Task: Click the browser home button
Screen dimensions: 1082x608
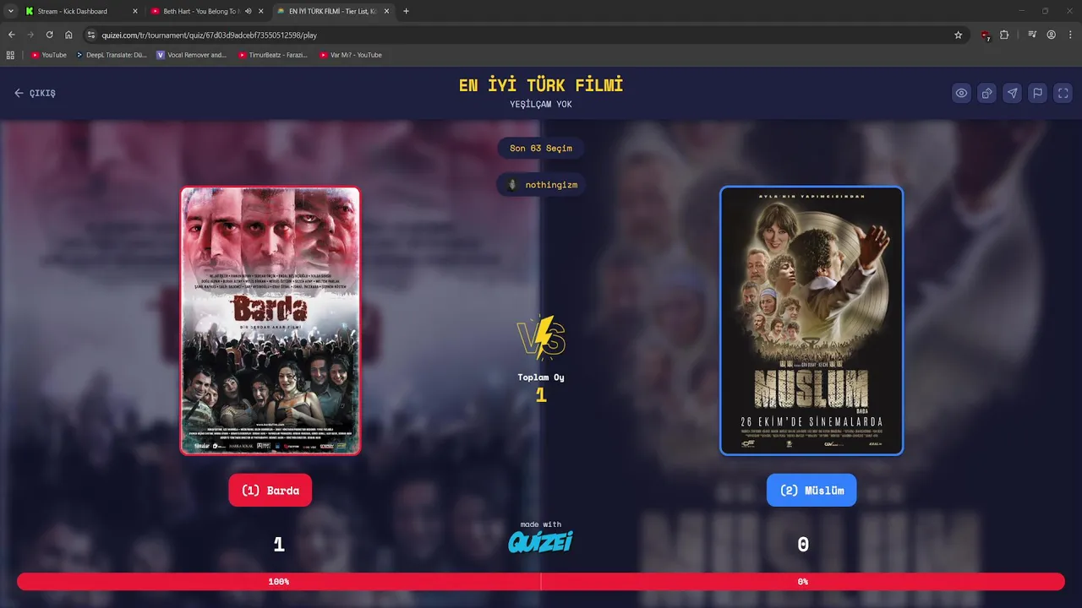Action: click(69, 35)
